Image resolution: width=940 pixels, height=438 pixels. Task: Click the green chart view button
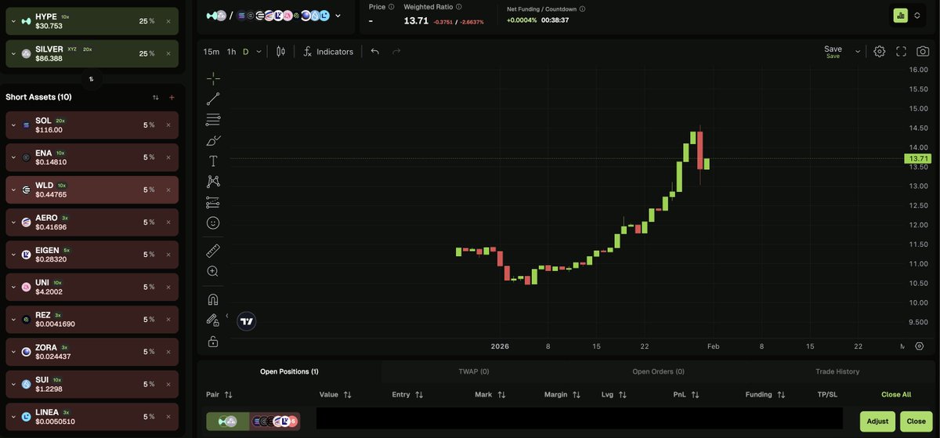[900, 15]
